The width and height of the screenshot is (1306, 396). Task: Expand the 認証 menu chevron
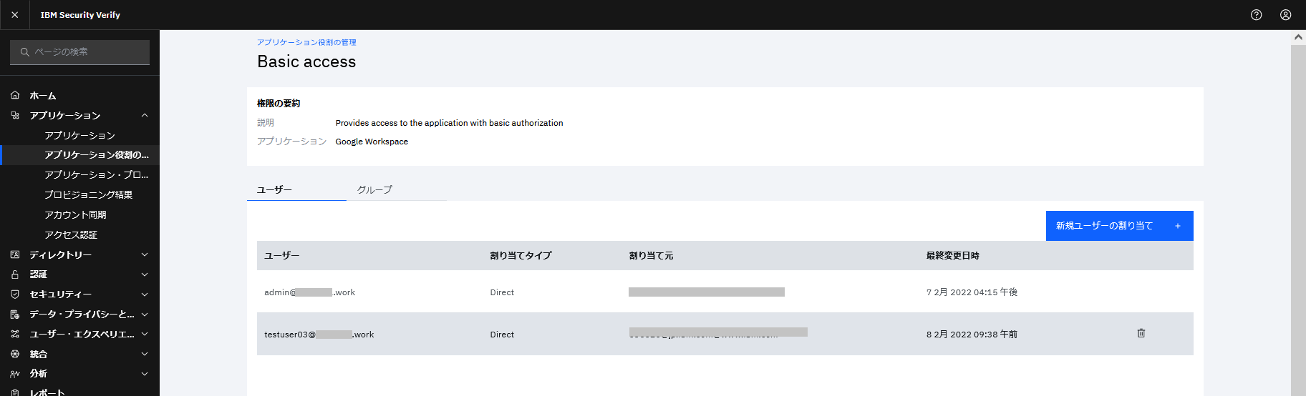pyautogui.click(x=145, y=274)
